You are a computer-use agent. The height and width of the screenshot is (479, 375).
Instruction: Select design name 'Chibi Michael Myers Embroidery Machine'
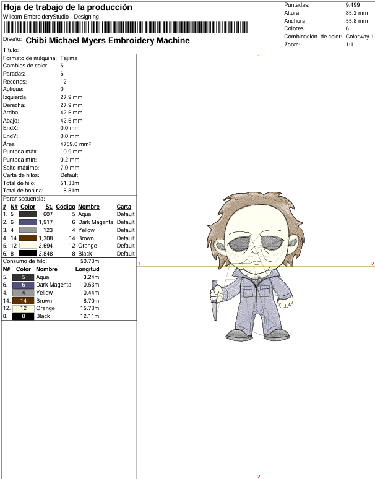108,41
